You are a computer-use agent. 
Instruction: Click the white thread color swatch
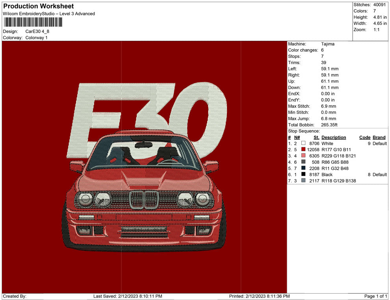303,144
